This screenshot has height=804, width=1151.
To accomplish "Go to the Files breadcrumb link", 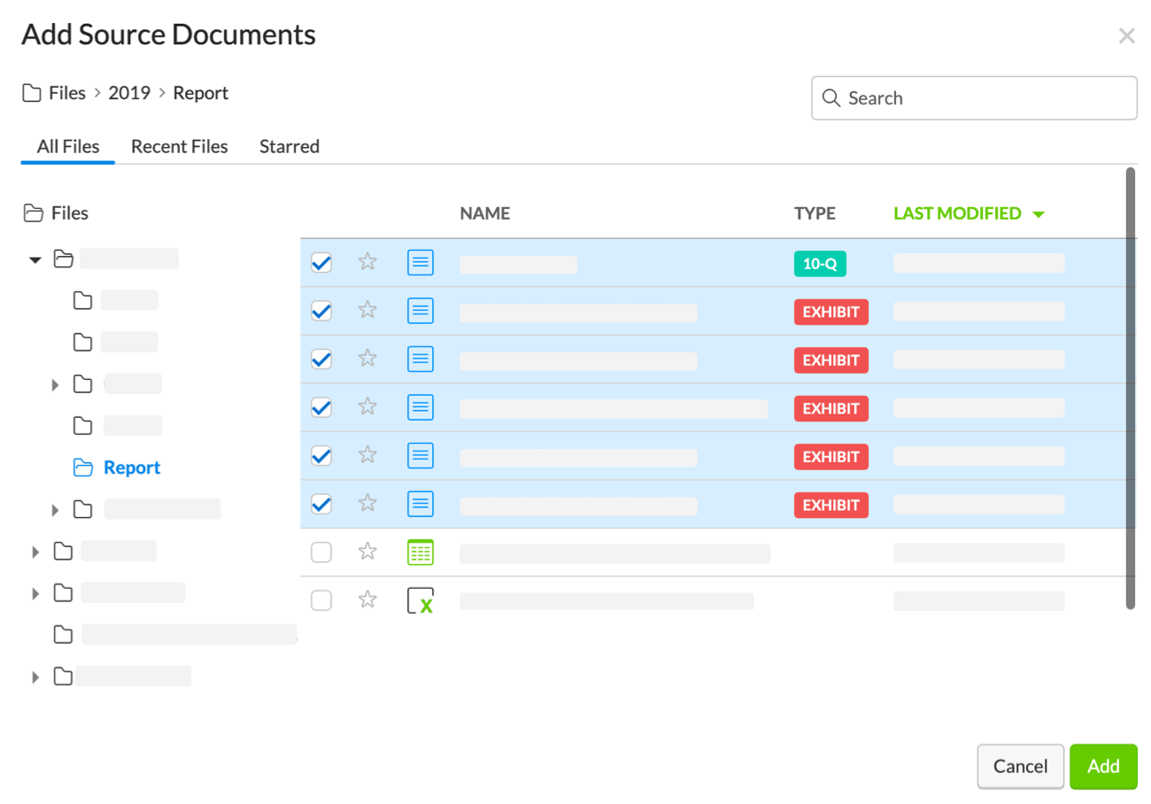I will 67,93.
